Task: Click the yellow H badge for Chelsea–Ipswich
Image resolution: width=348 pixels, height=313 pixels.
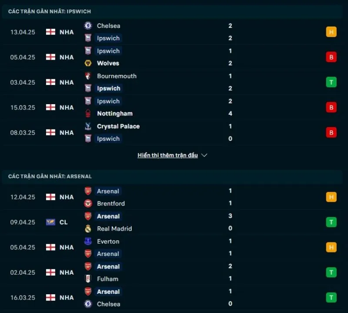Action: pos(331,32)
